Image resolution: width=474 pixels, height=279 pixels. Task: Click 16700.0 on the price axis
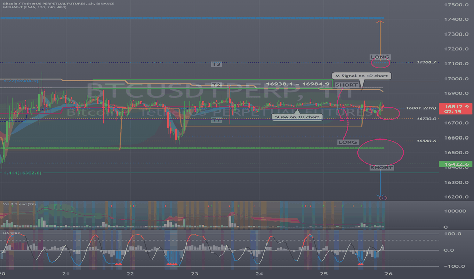[x=456, y=123]
